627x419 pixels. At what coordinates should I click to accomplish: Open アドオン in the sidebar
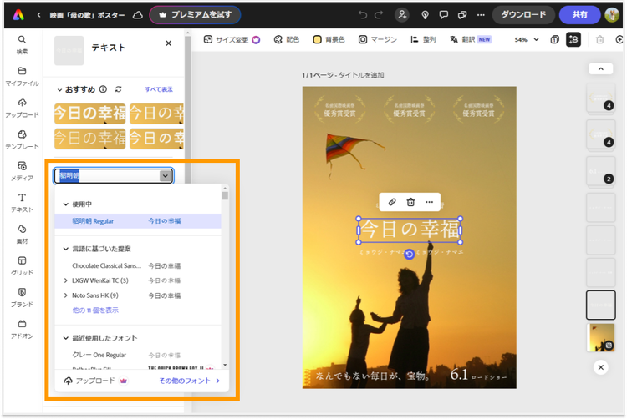pos(22,329)
